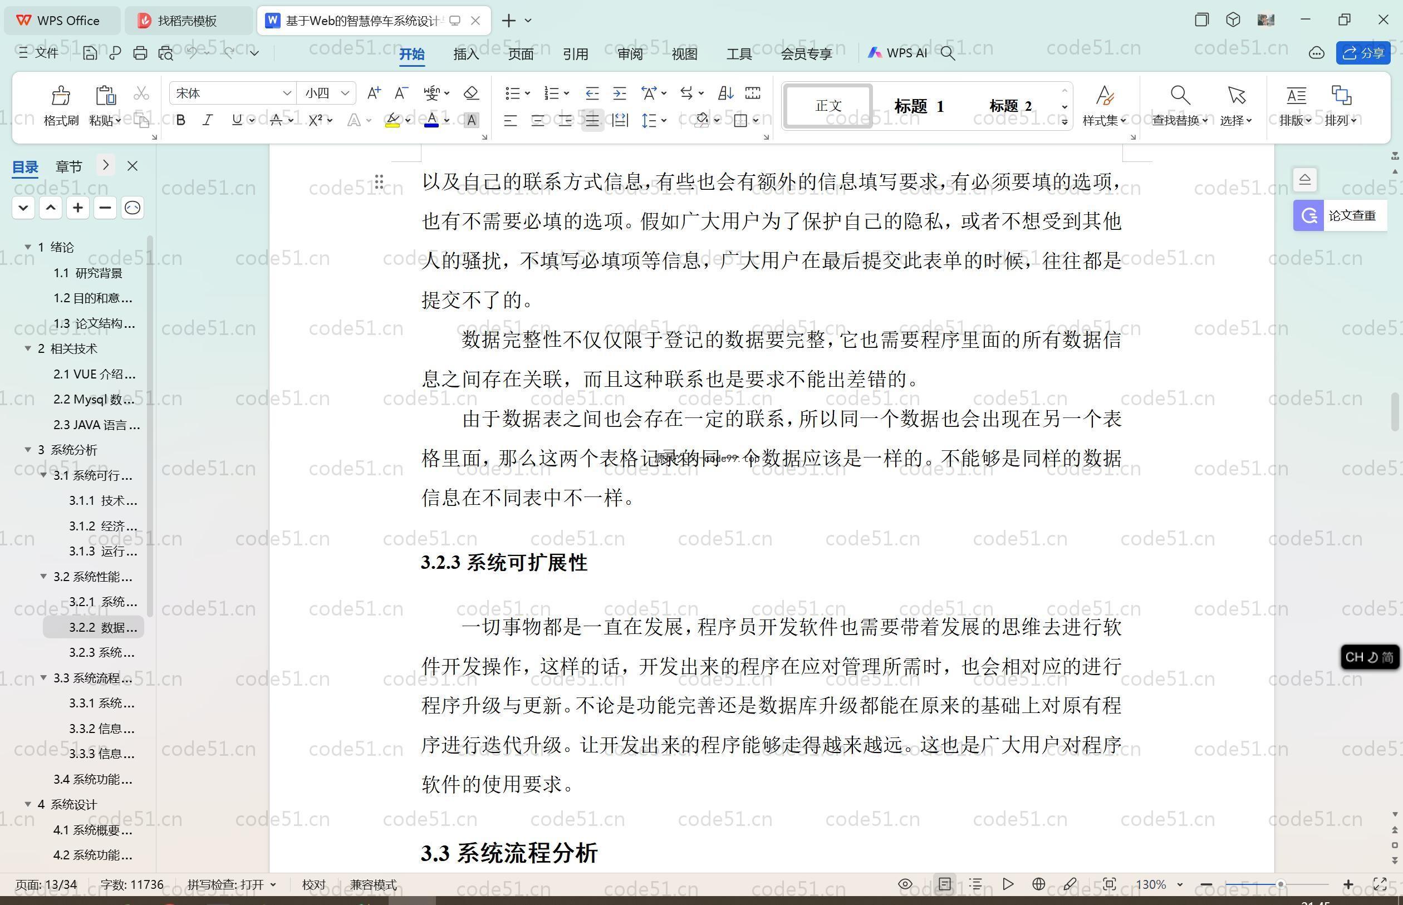Click the Layout (排版) icon
The image size is (1403, 905).
pos(1296,95)
